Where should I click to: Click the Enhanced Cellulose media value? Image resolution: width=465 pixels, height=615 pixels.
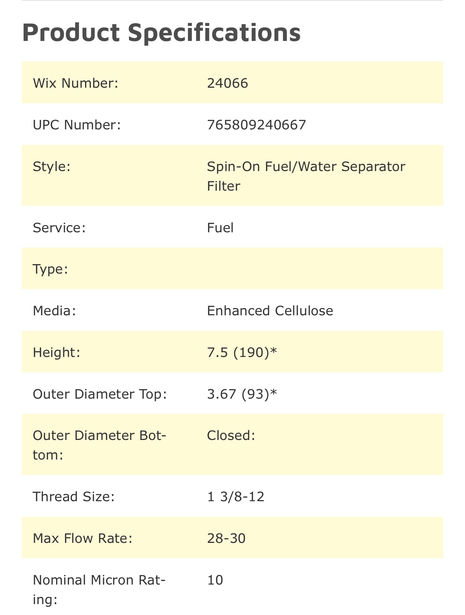click(270, 311)
